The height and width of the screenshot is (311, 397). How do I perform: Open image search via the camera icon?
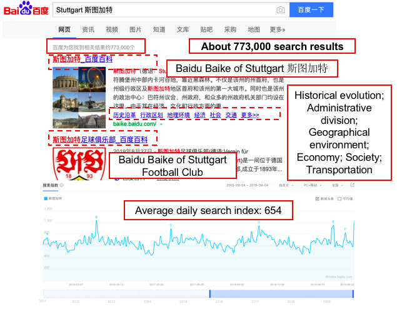click(280, 10)
